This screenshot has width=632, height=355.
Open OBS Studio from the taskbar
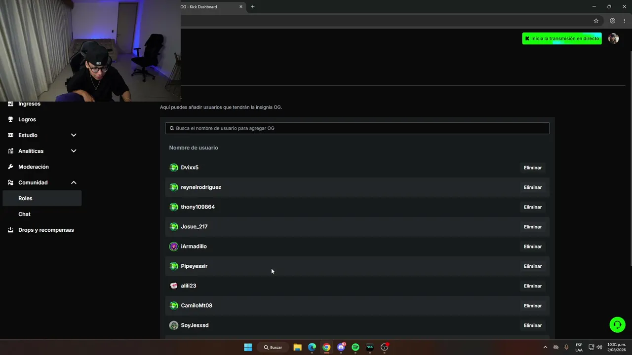point(384,347)
